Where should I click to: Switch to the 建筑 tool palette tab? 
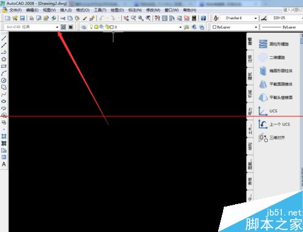tap(250, 76)
